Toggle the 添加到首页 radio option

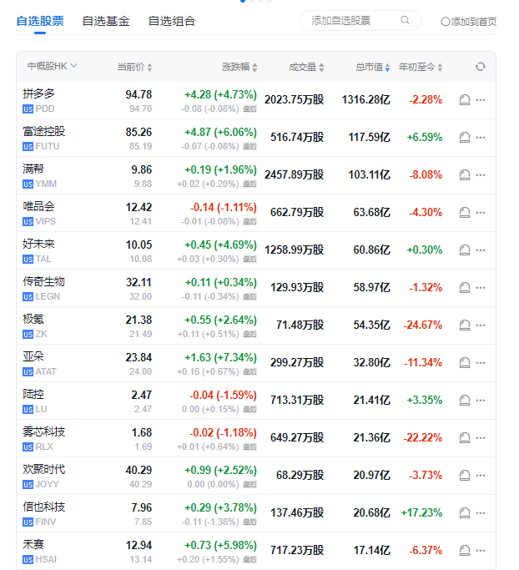[x=446, y=22]
